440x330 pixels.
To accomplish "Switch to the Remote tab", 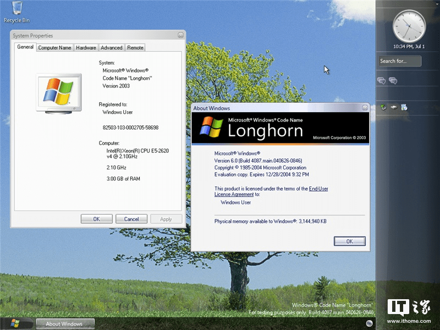I will tap(135, 47).
